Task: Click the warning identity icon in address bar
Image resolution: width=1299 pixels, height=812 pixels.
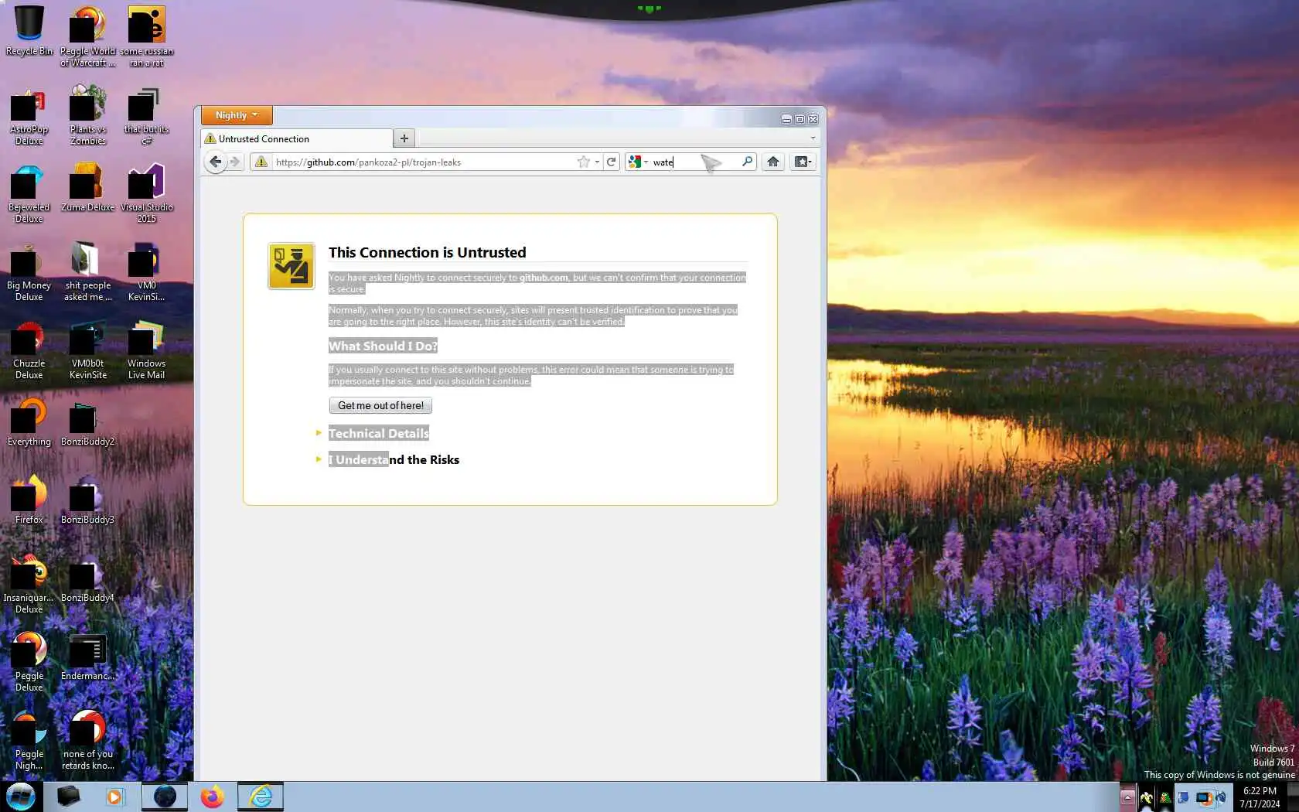Action: pyautogui.click(x=261, y=162)
